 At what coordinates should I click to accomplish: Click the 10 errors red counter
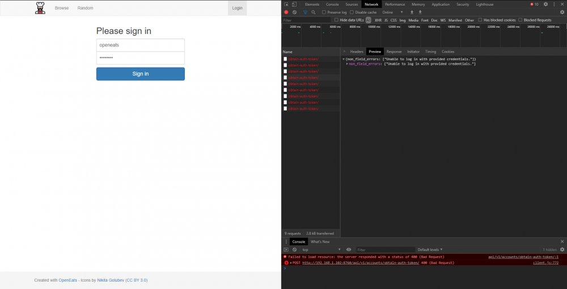[534, 5]
